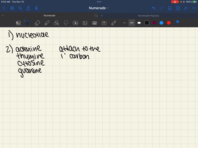Open the thumbnail grid view
Screen dimensions: 198x148
point(12,8)
